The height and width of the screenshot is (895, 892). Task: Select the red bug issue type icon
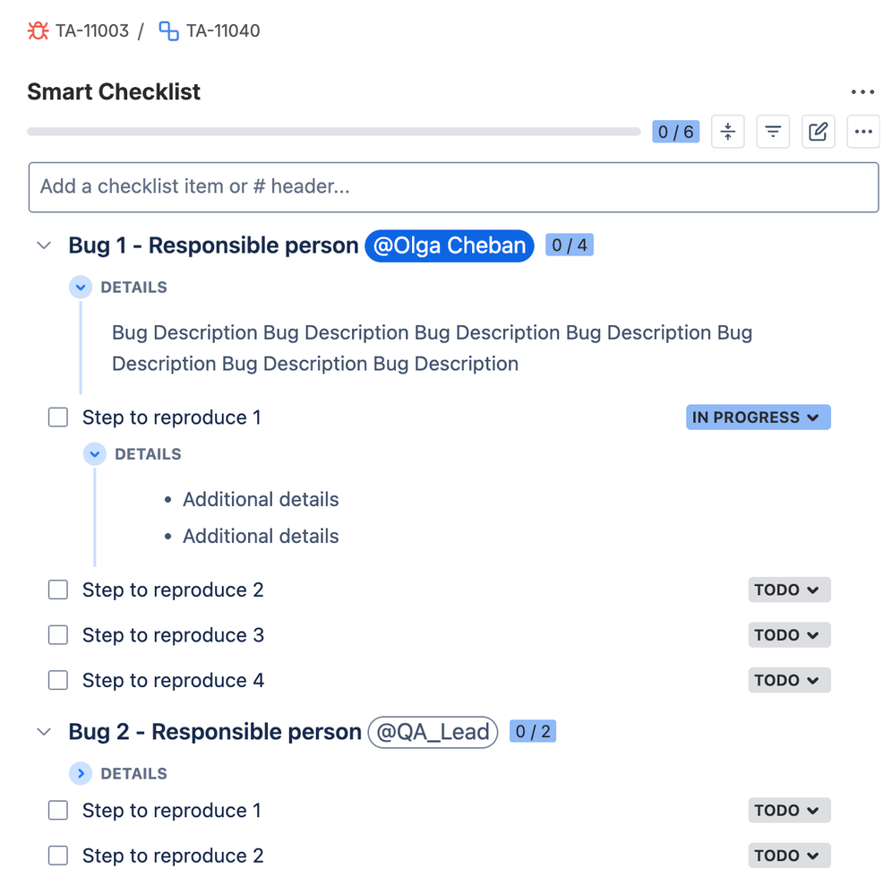37,30
